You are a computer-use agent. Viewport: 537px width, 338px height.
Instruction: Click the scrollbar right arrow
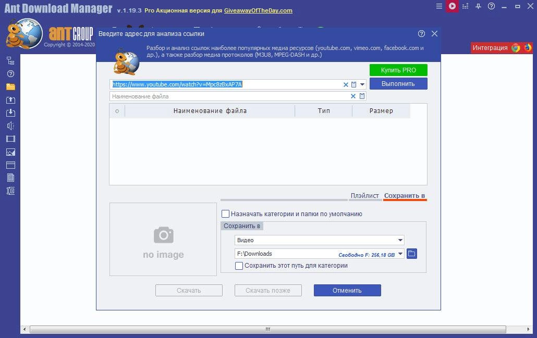click(x=528, y=329)
